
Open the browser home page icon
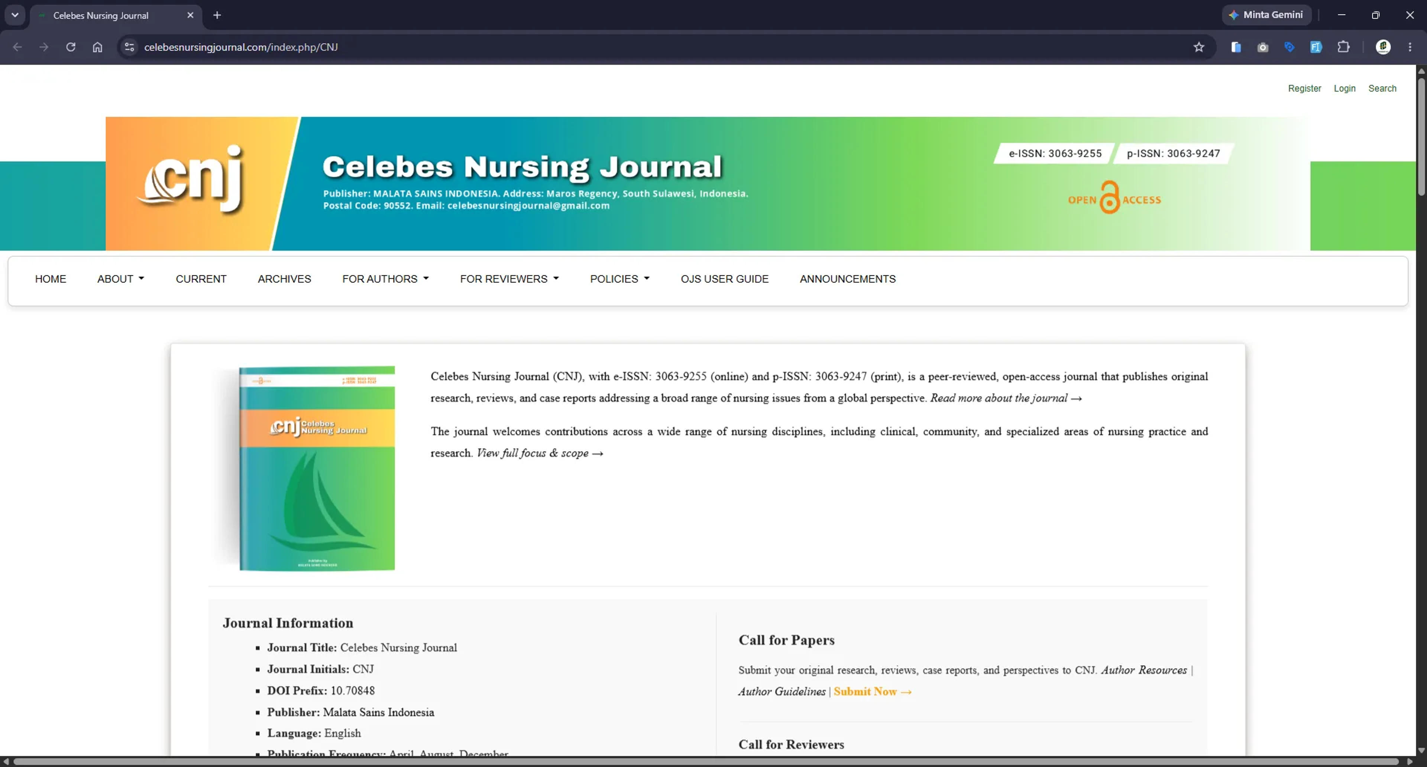point(97,47)
